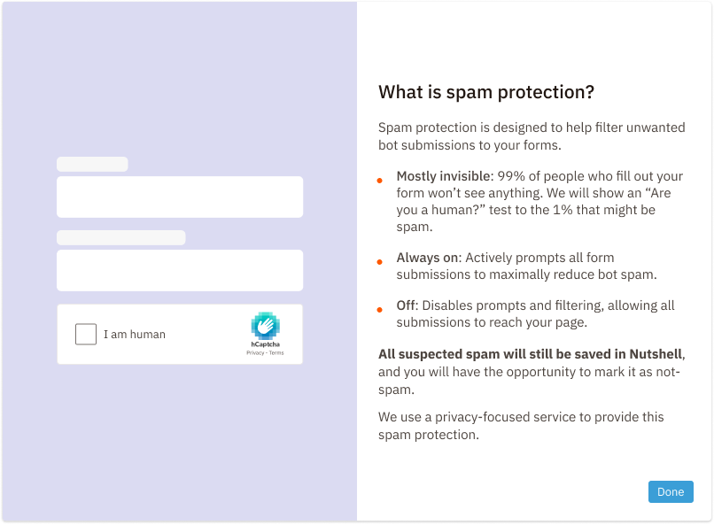Image resolution: width=714 pixels, height=525 pixels.
Task: Click the Always on bold text
Action: (426, 258)
